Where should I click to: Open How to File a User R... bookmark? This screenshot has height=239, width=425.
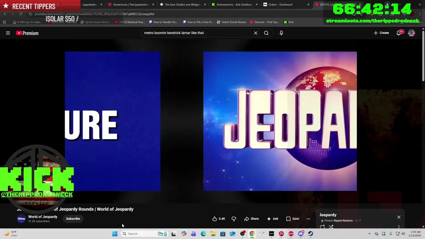[198, 22]
